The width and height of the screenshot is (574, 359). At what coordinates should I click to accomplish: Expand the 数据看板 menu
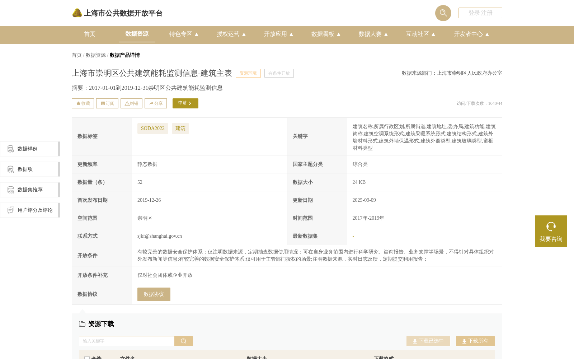pos(326,34)
